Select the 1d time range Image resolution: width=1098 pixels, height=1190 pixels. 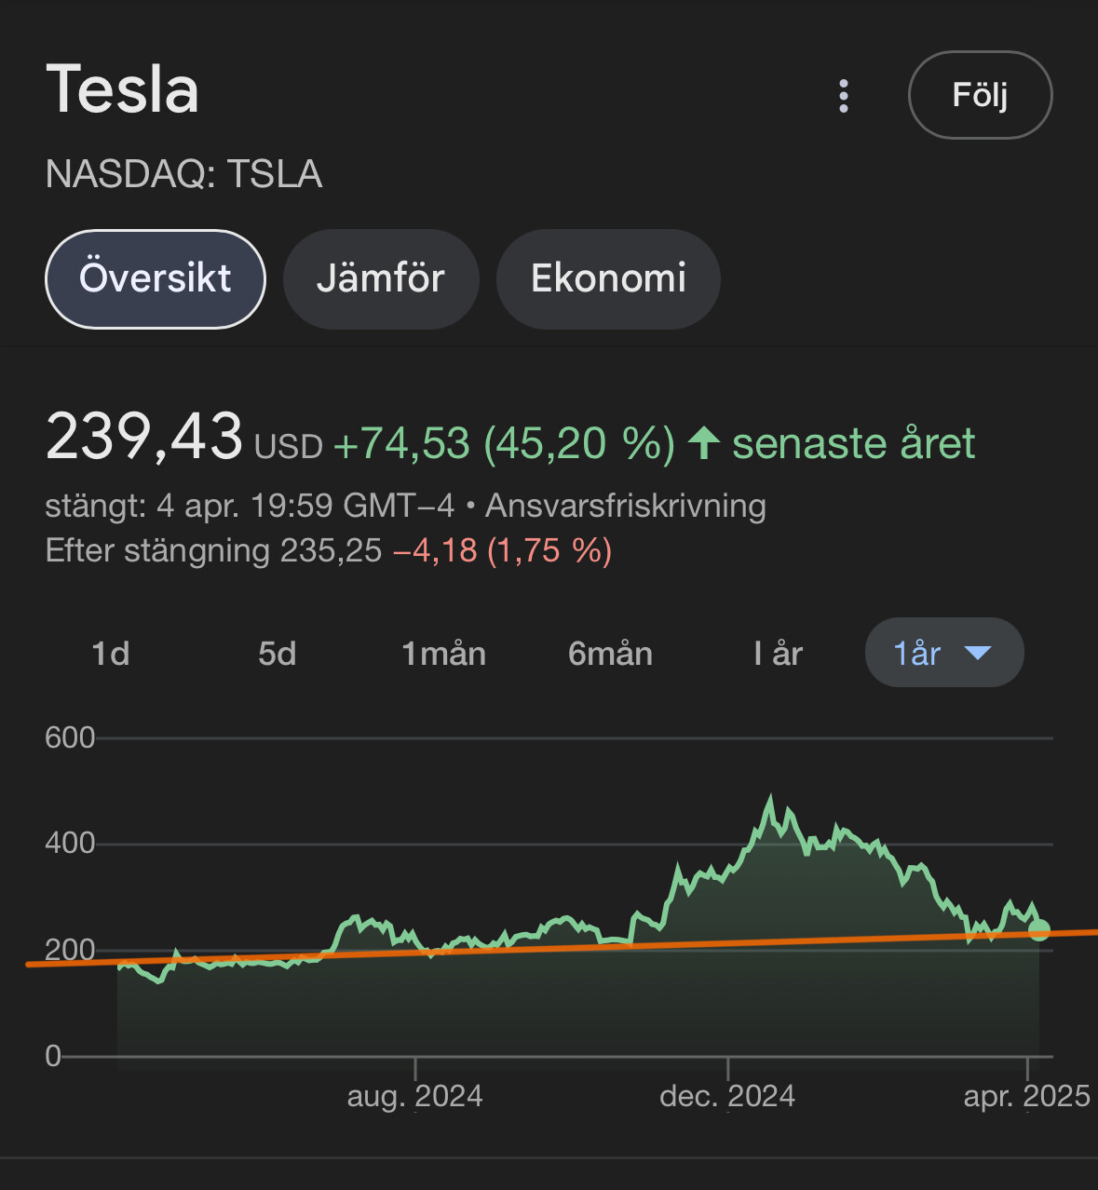(x=111, y=654)
